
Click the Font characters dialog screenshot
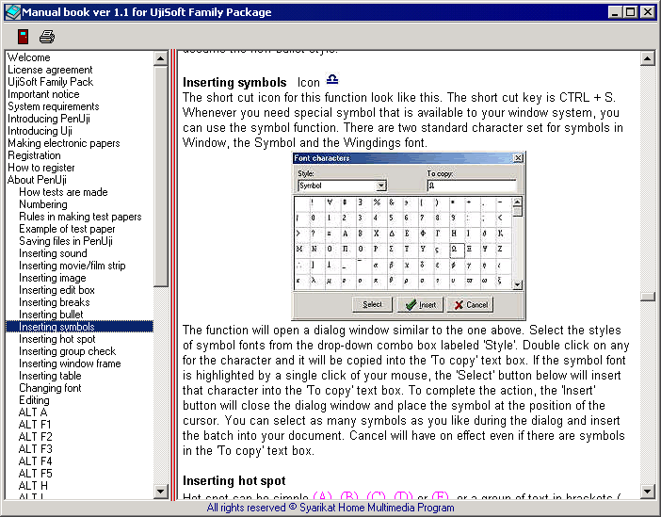[x=409, y=235]
